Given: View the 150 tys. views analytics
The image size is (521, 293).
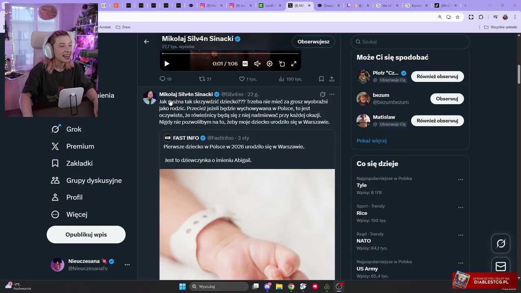Looking at the screenshot, I should (290, 79).
